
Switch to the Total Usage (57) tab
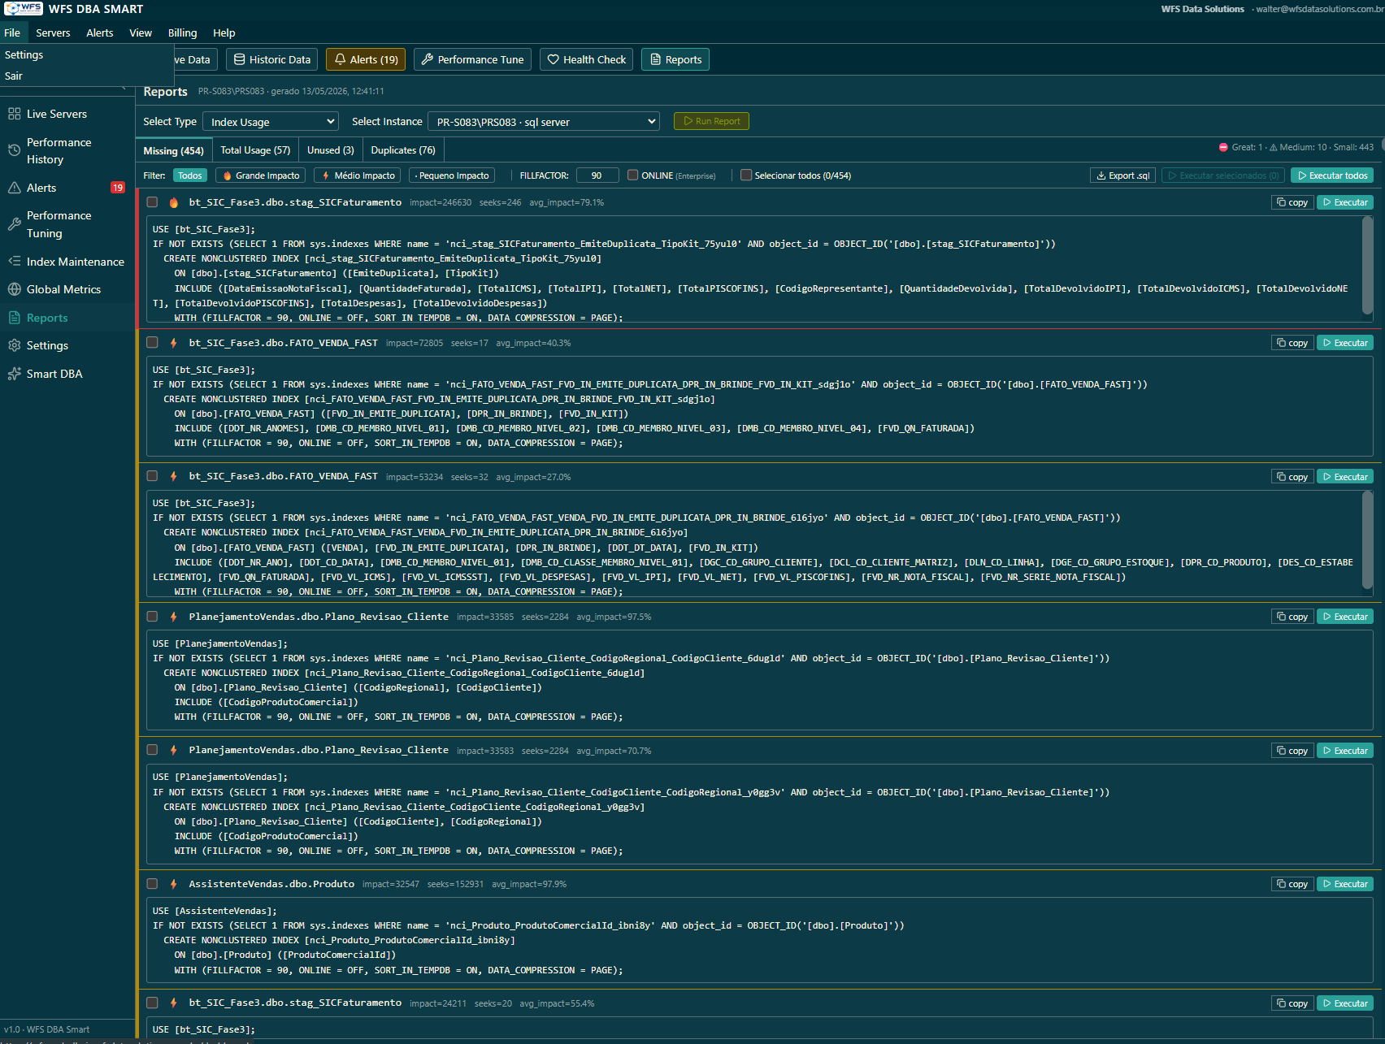click(x=255, y=150)
